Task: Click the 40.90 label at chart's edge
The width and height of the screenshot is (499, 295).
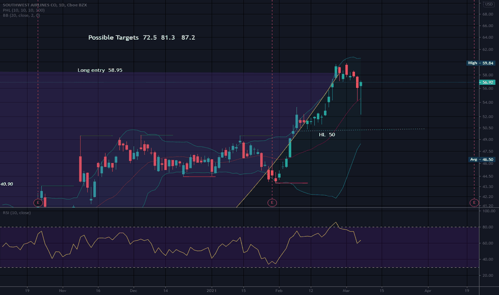Action: point(6,184)
